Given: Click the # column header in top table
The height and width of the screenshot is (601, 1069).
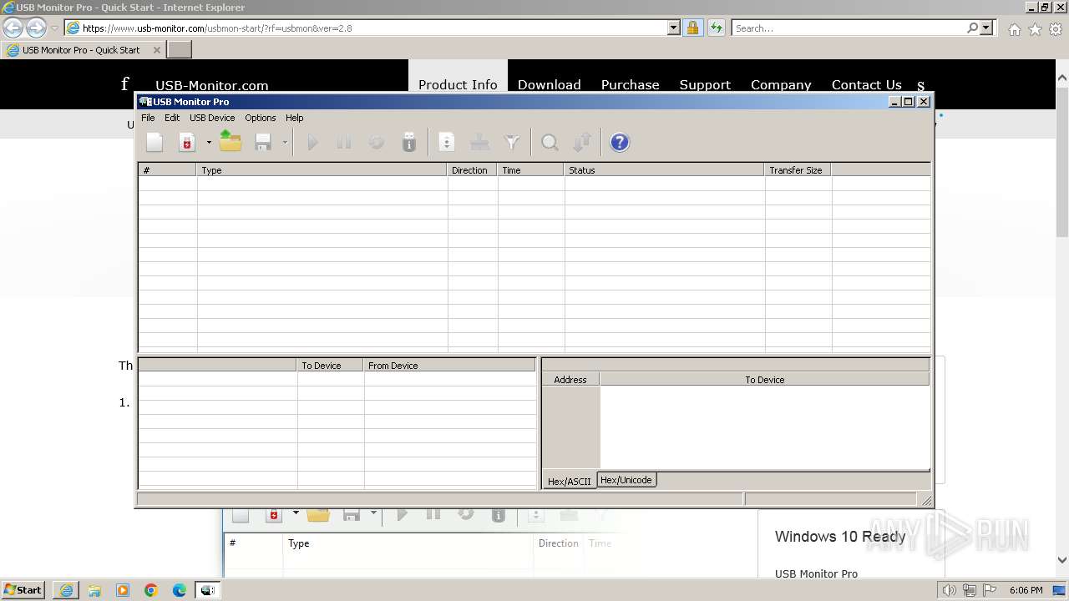Looking at the screenshot, I should click(x=168, y=170).
